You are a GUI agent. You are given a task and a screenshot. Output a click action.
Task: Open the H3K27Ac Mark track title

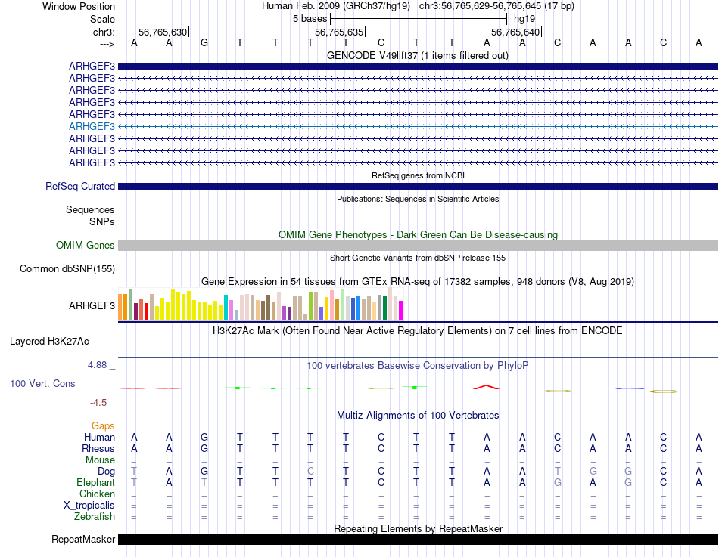point(418,331)
